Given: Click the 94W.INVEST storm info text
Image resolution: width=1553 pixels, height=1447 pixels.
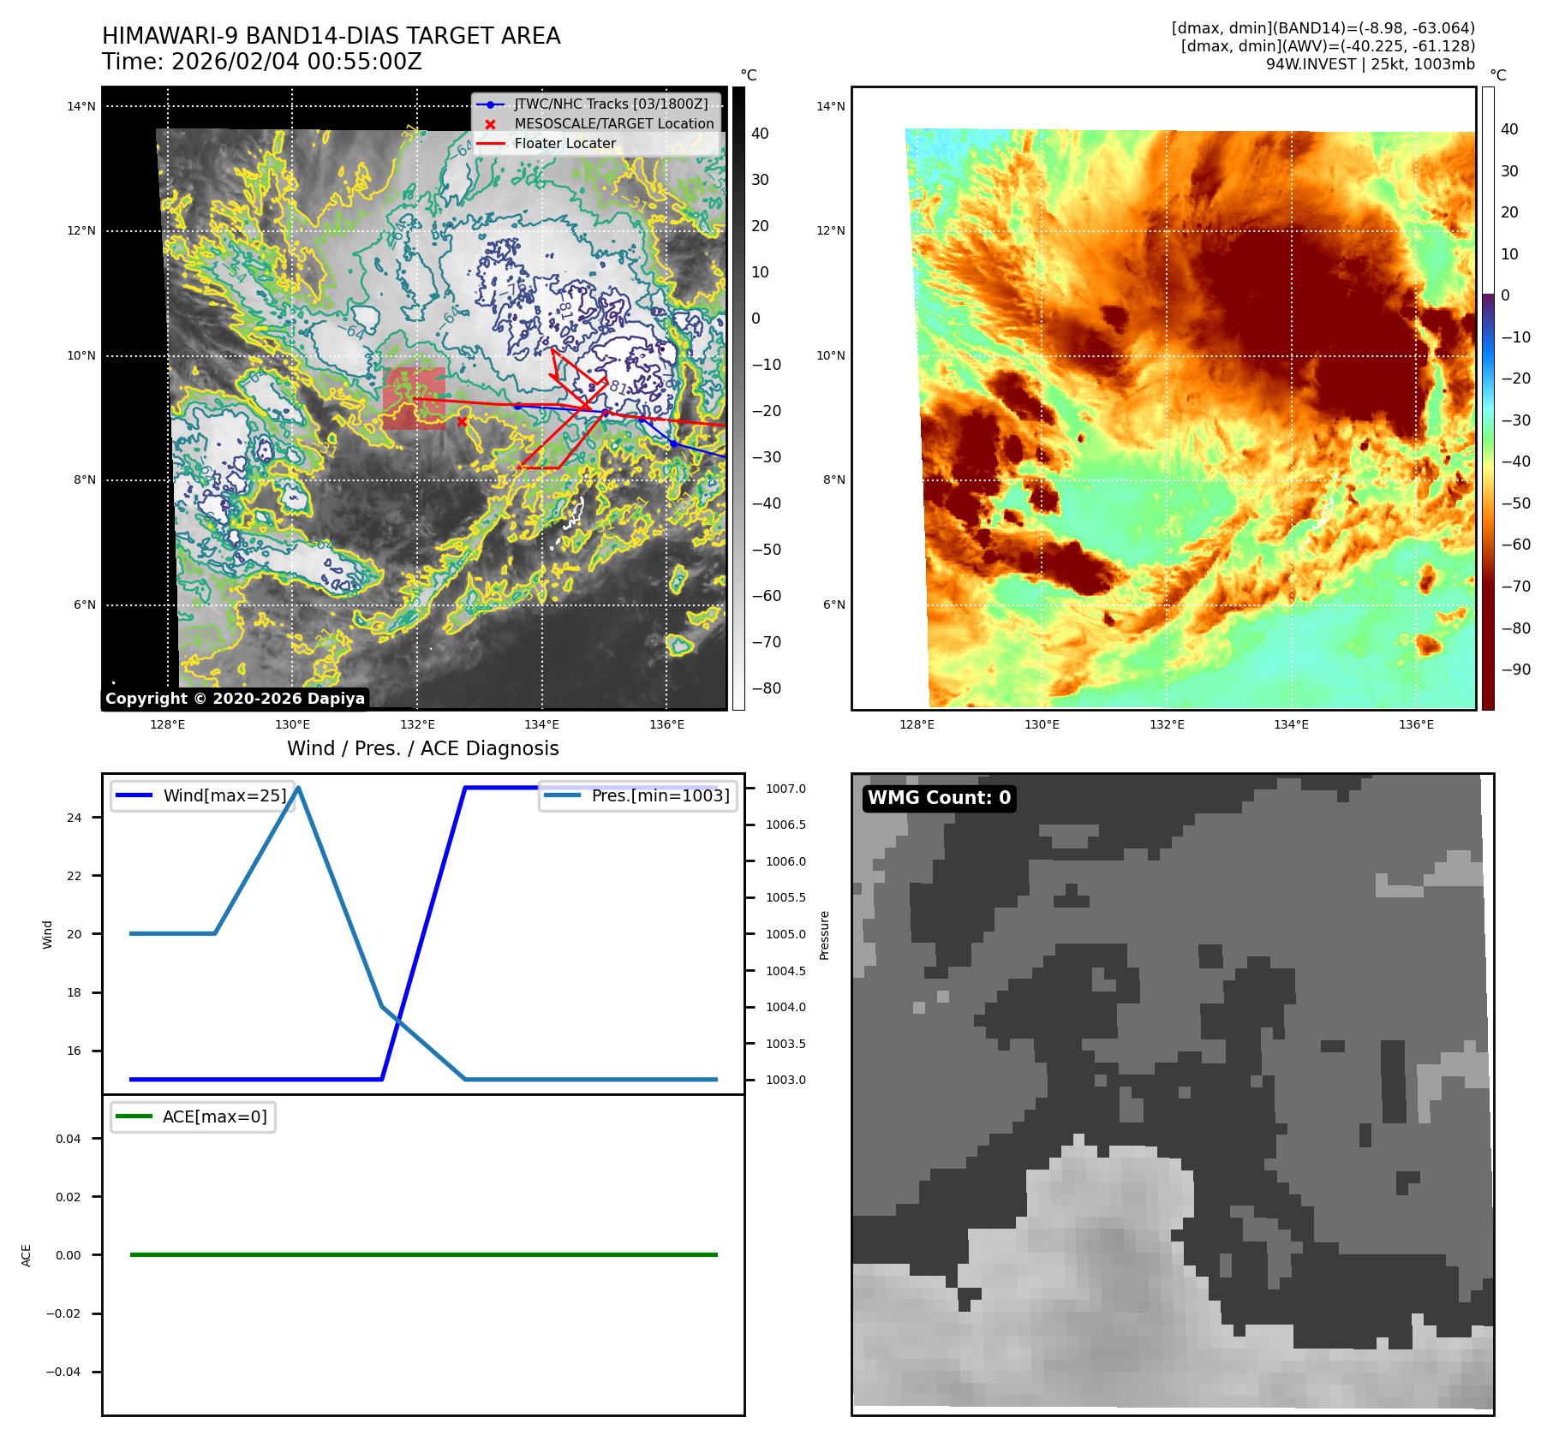Looking at the screenshot, I should 1370,64.
